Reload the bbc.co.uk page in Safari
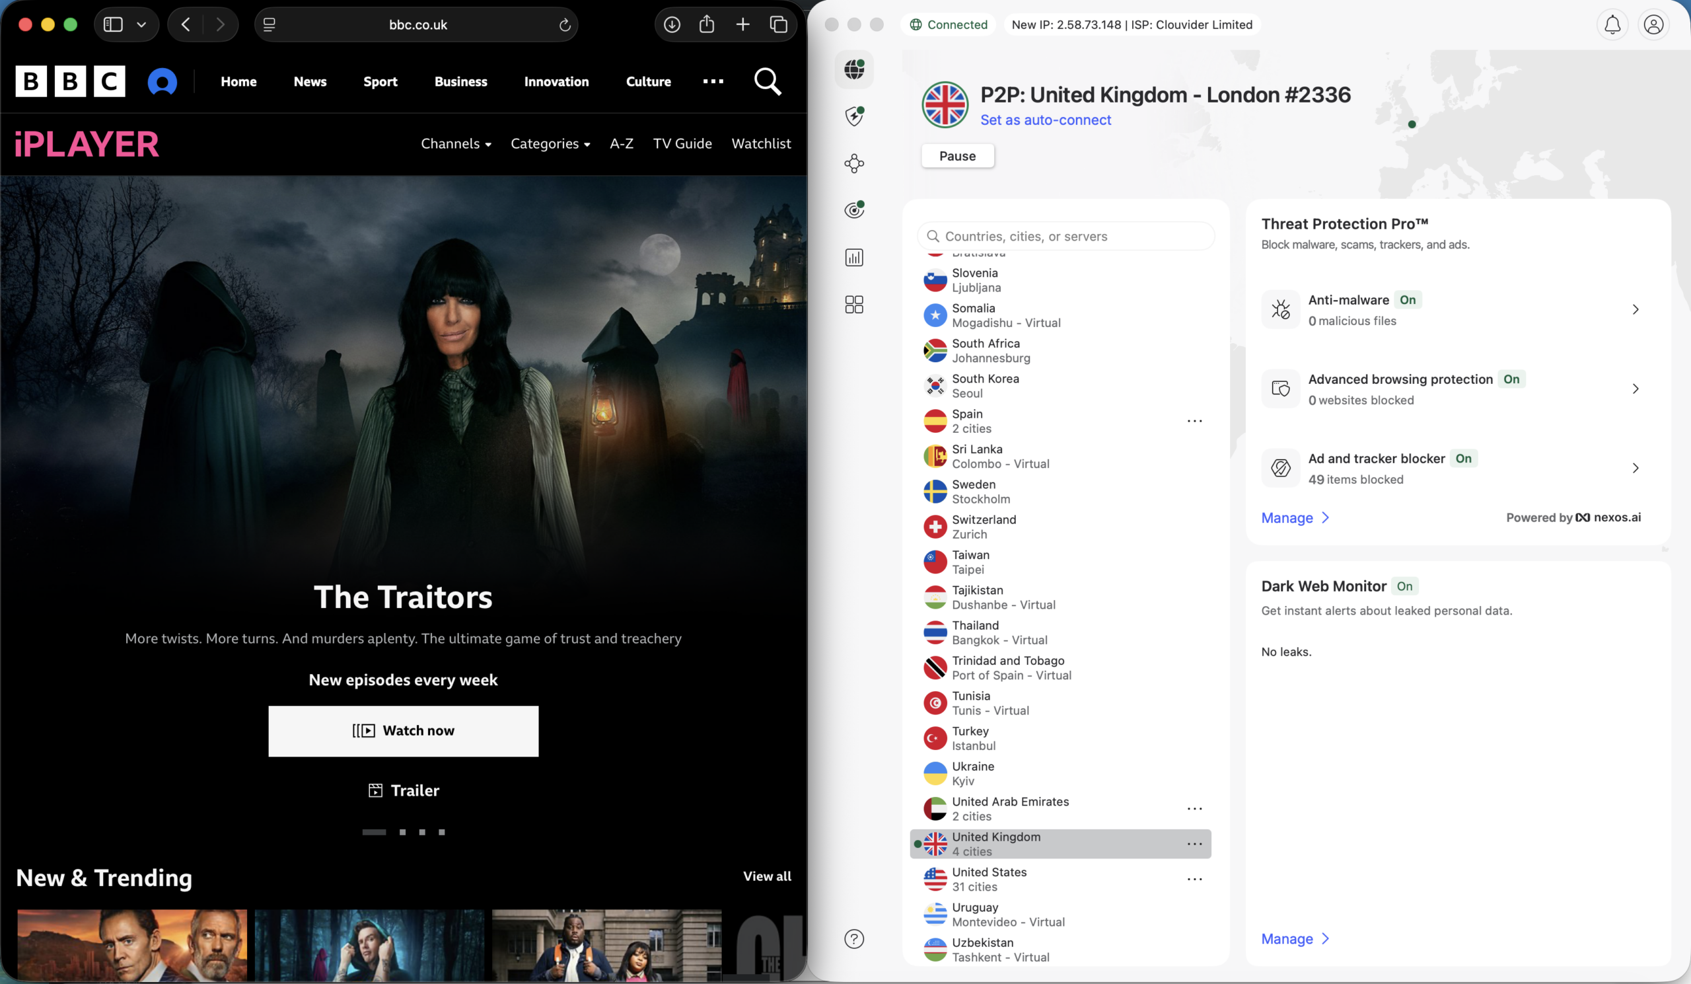1691x984 pixels. point(565,25)
